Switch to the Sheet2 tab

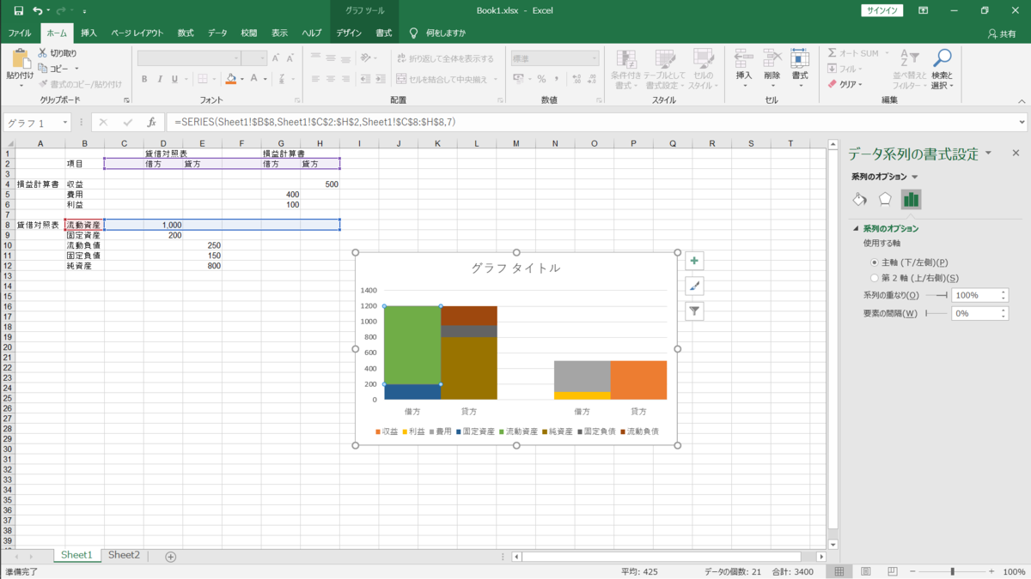[124, 555]
